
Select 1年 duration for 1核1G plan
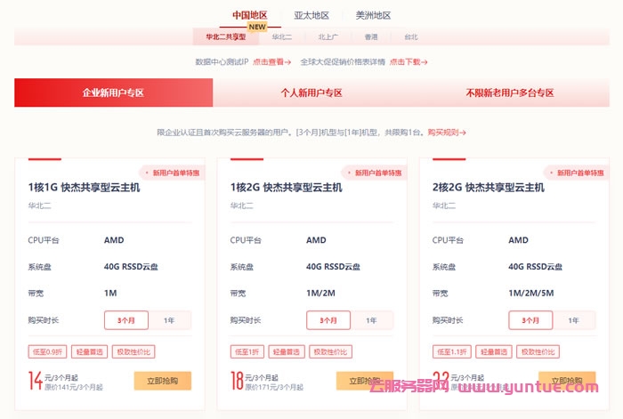click(169, 320)
